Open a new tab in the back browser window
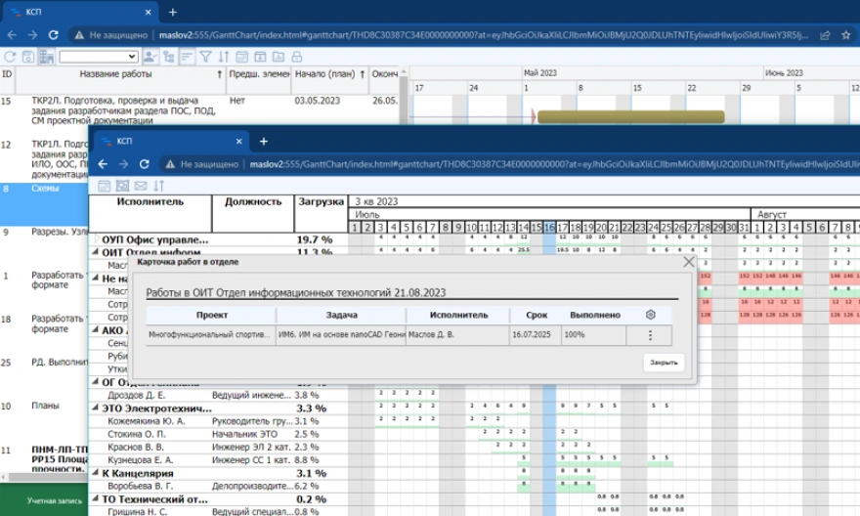 tap(173, 12)
